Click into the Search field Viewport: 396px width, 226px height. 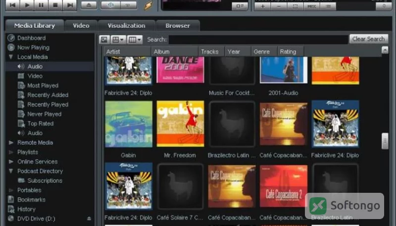pos(258,40)
